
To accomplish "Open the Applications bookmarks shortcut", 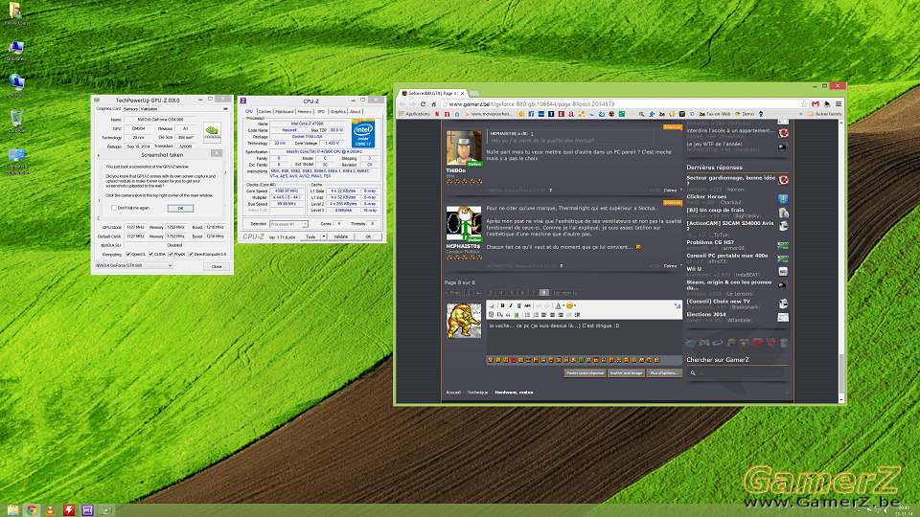I will click(x=414, y=114).
